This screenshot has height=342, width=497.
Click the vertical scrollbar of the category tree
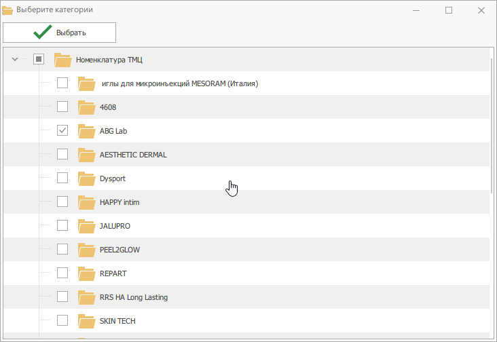click(x=492, y=127)
